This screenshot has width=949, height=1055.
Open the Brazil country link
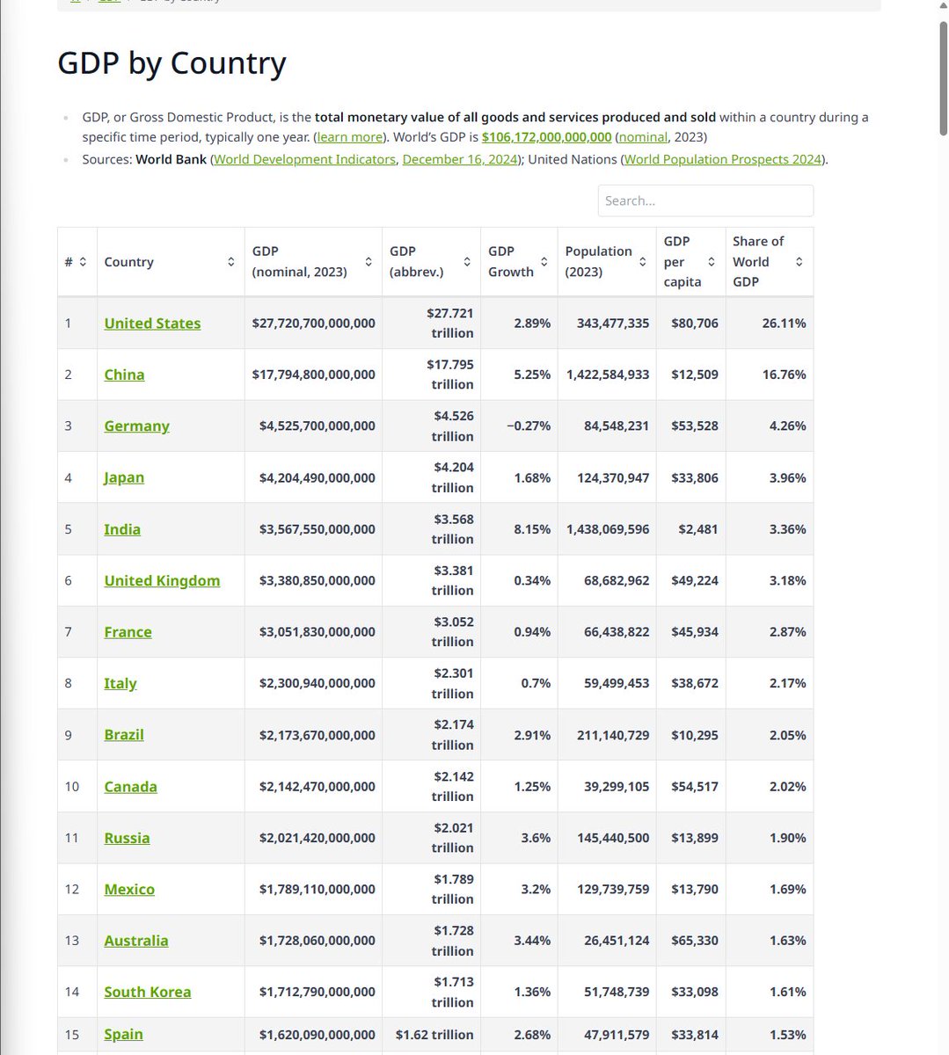(124, 735)
